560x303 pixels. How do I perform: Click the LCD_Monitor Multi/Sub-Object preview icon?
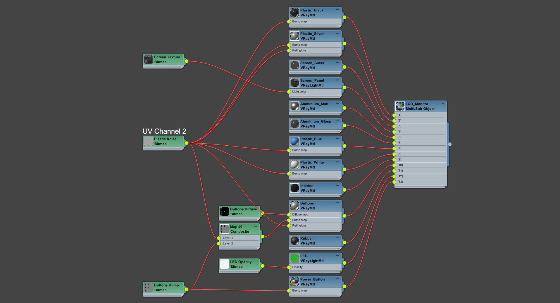click(400, 106)
